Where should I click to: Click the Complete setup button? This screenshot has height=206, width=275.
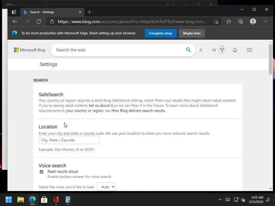coord(161,33)
